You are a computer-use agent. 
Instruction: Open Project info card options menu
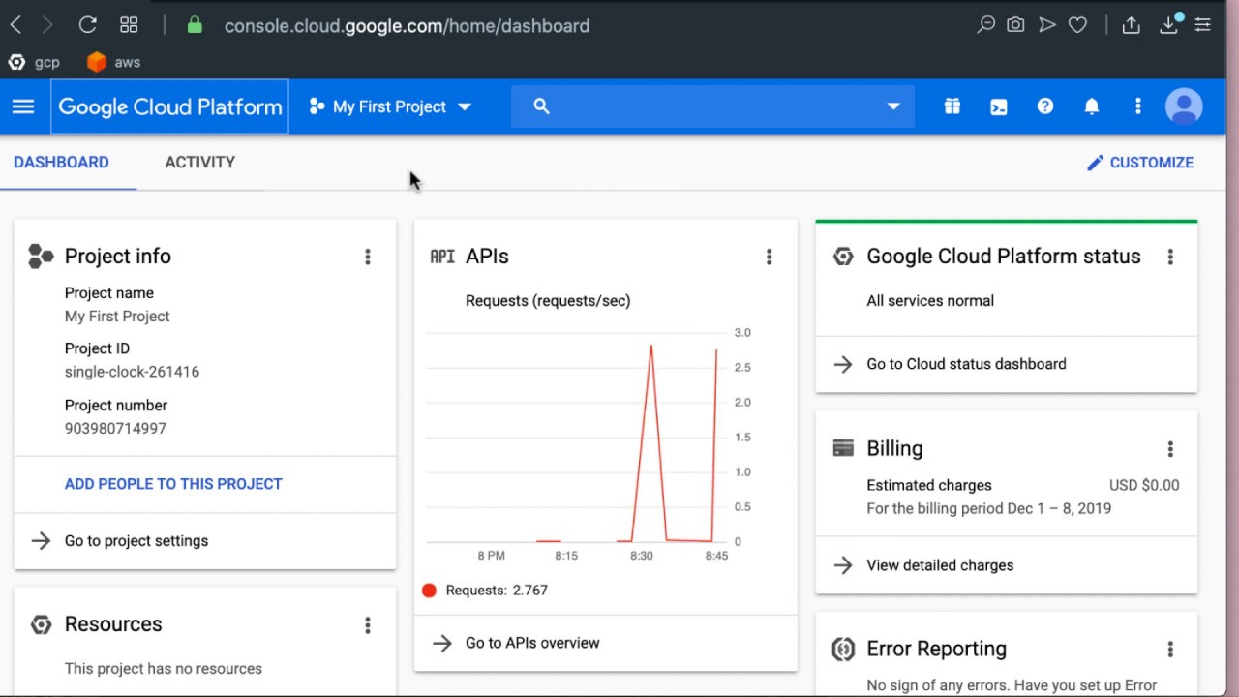tap(367, 257)
